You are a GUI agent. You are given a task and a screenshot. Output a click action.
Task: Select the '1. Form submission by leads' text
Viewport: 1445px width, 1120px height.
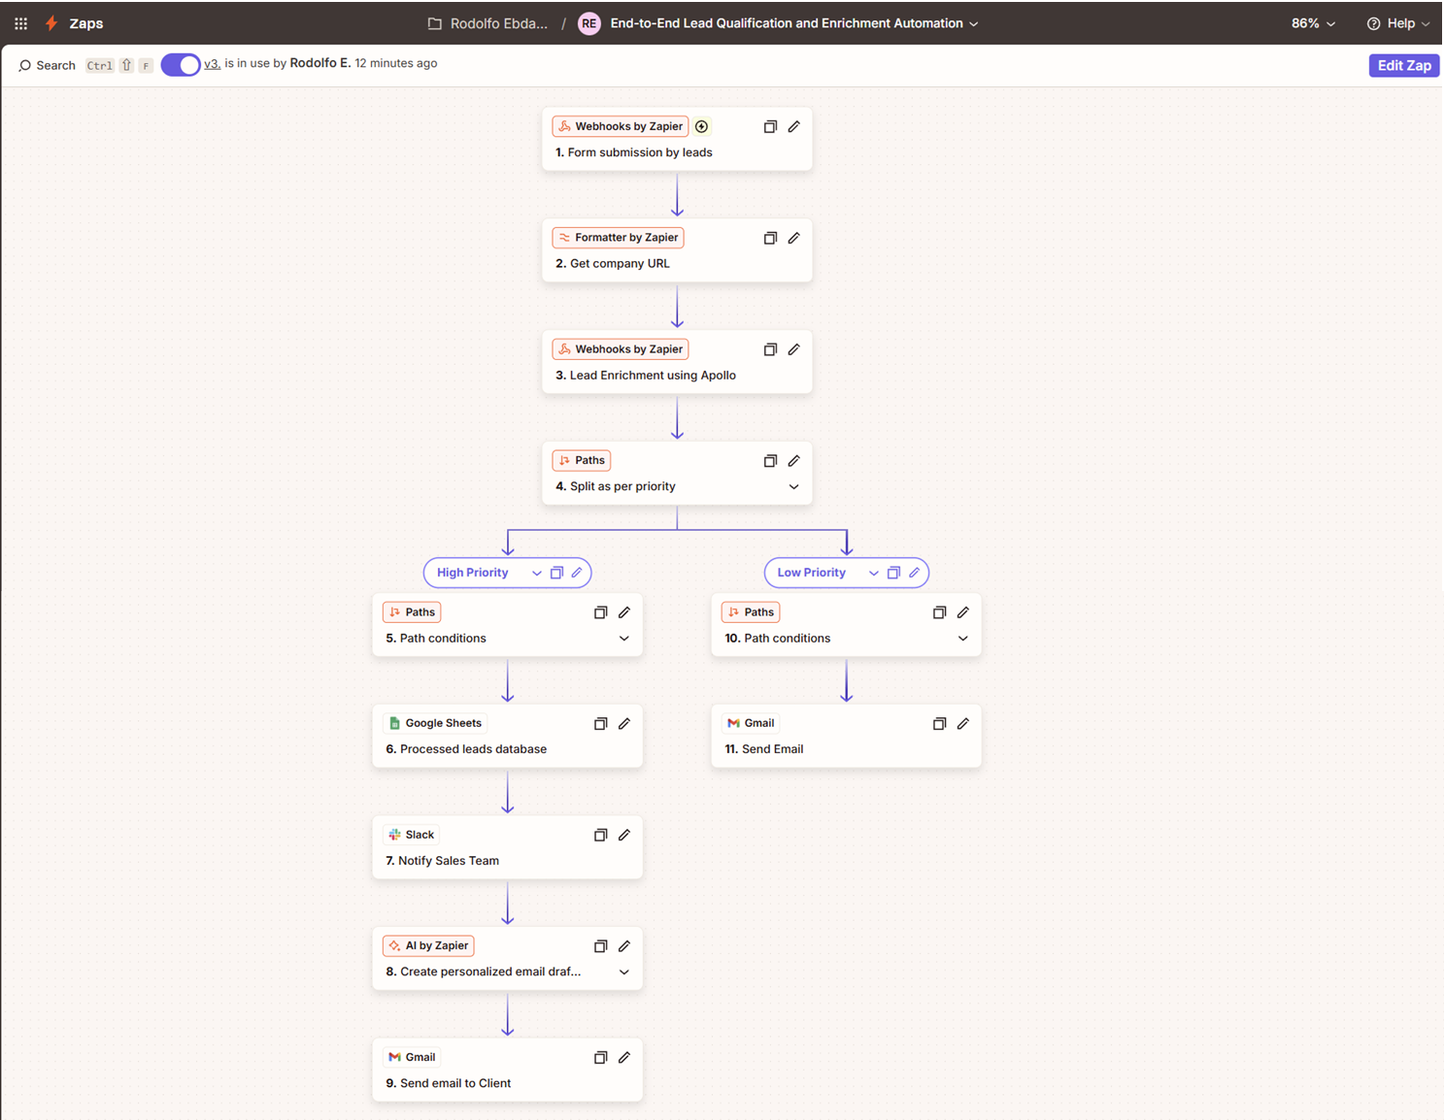[634, 152]
